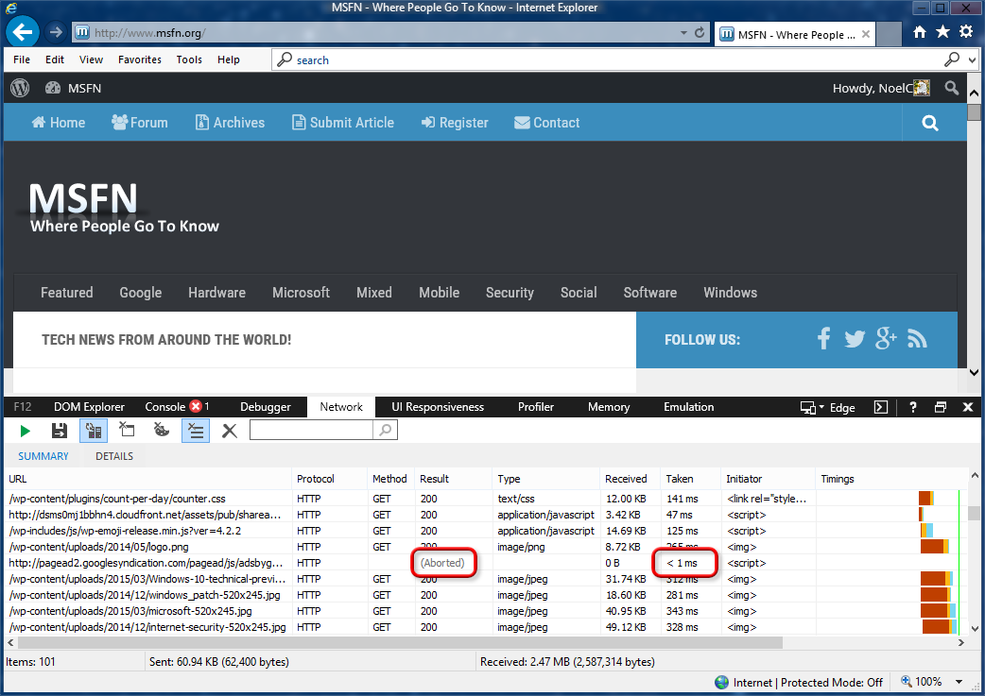Open the Edge document mode dropdown
Image resolution: width=985 pixels, height=696 pixels.
(x=827, y=407)
